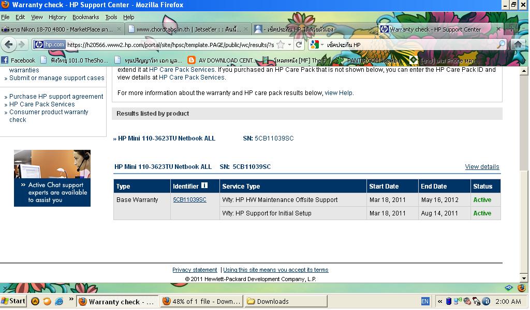The height and width of the screenshot is (310, 530).
Task: Open identifier 5CB11039SC warranty link
Action: pyautogui.click(x=189, y=200)
